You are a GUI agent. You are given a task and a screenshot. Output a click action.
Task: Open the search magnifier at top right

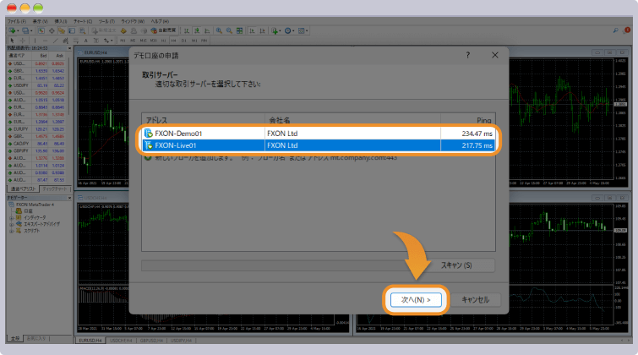click(616, 30)
